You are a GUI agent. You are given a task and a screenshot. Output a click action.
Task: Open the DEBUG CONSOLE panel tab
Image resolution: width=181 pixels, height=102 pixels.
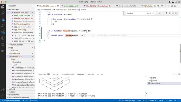pos(68,74)
